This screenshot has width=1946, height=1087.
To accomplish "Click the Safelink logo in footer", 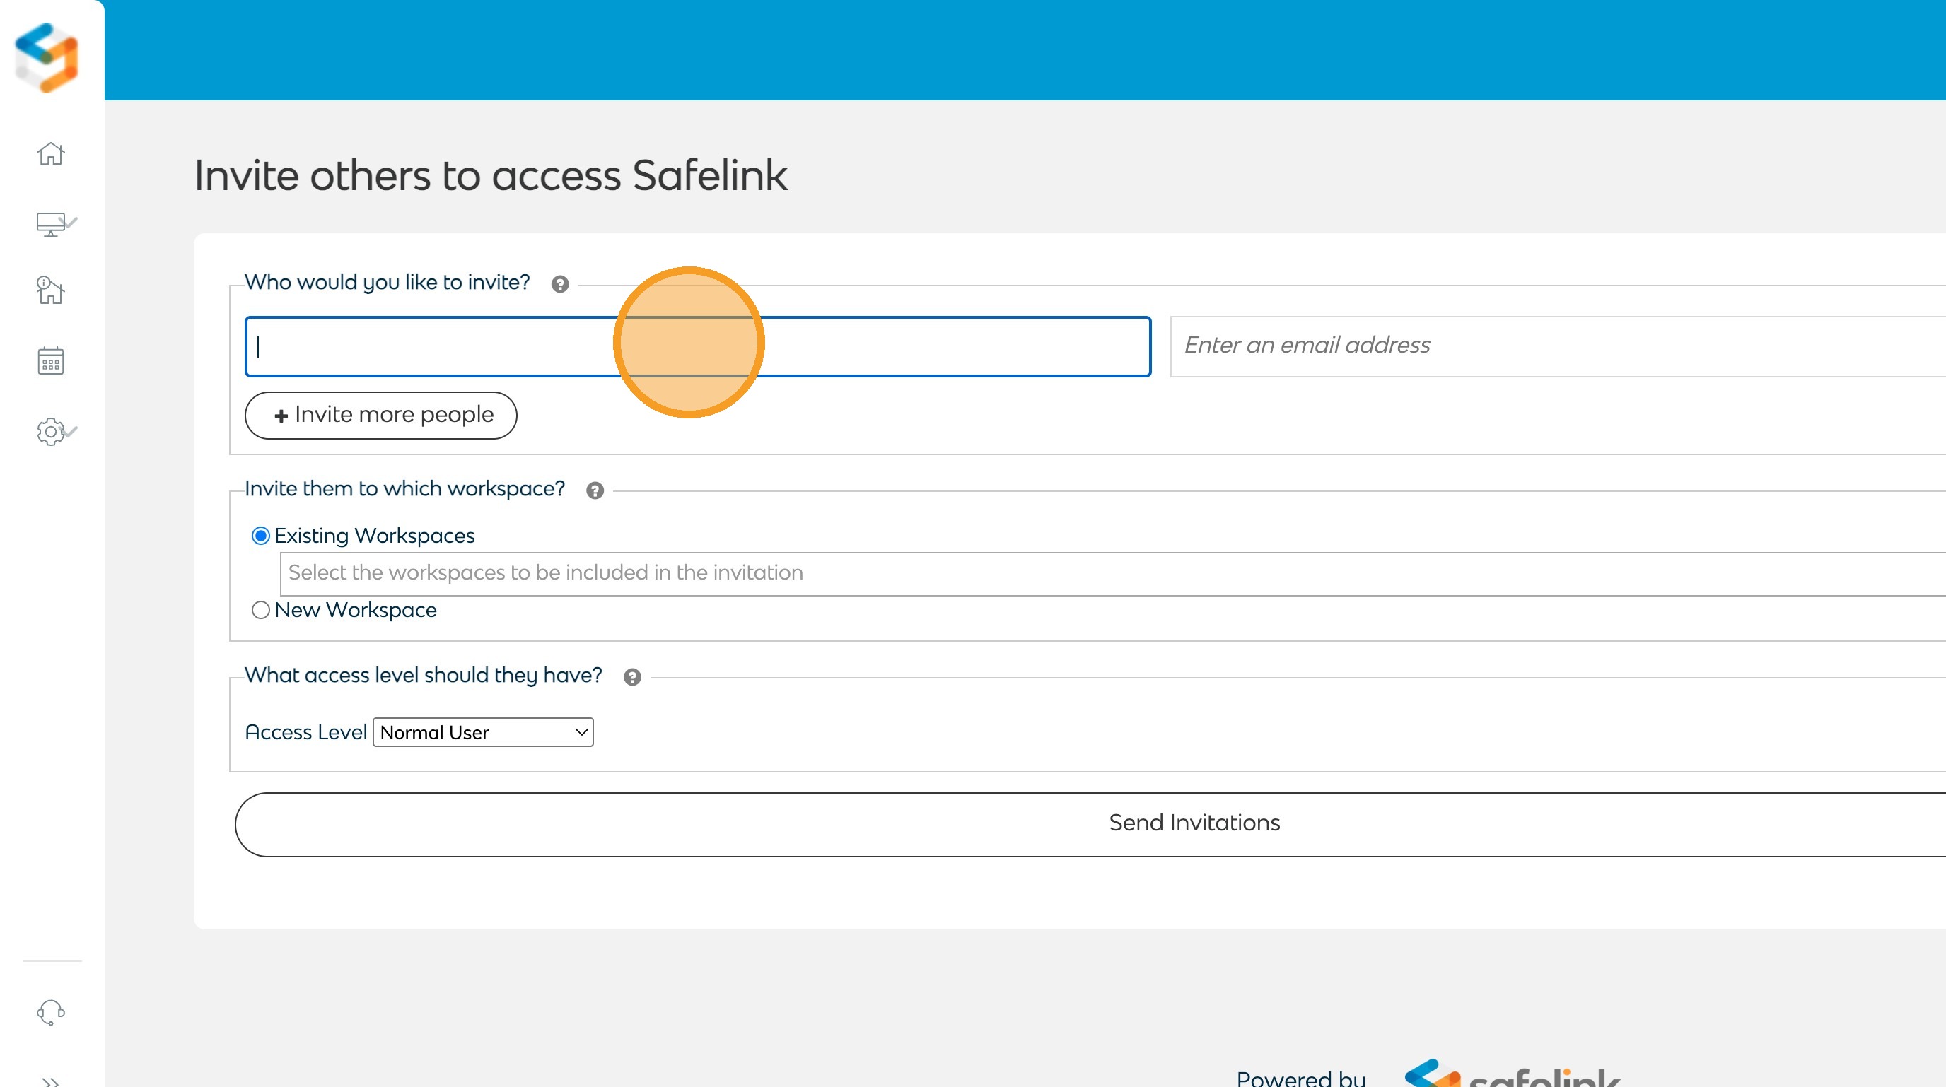I will [1511, 1074].
